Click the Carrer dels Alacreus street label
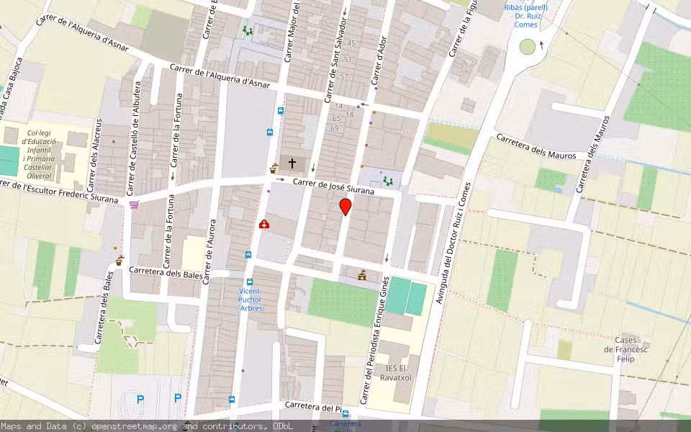The height and width of the screenshot is (432, 691). (94, 155)
